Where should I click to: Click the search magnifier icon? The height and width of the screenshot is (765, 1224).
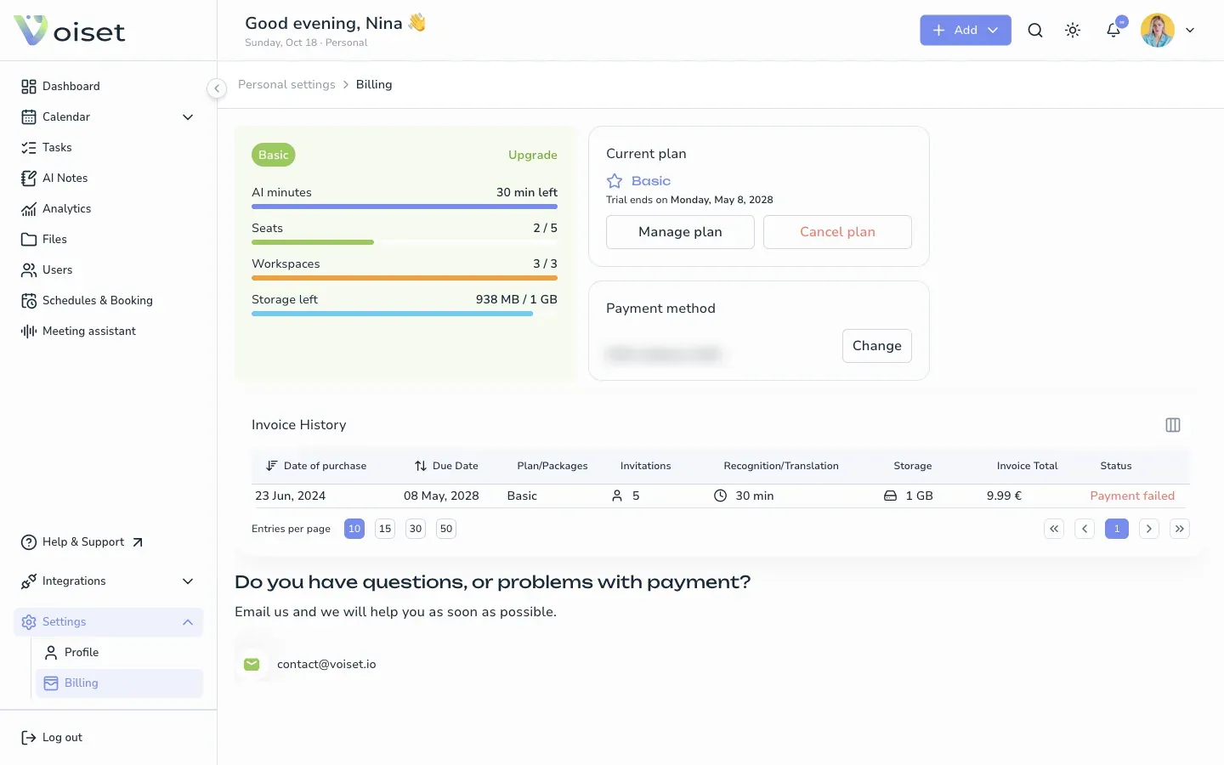[1034, 31]
